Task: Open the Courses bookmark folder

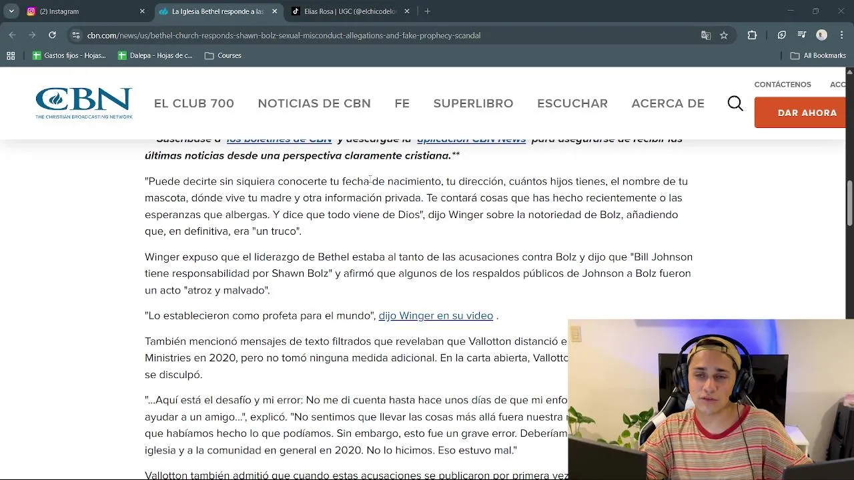Action: click(223, 55)
